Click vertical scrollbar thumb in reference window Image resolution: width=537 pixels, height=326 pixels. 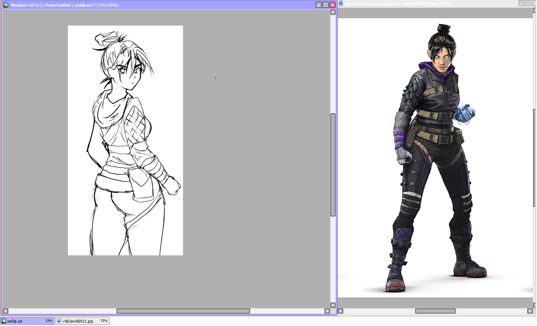point(535,158)
